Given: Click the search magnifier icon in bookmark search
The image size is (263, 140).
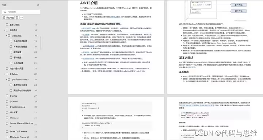Looking at the screenshot, I should pos(5,12).
